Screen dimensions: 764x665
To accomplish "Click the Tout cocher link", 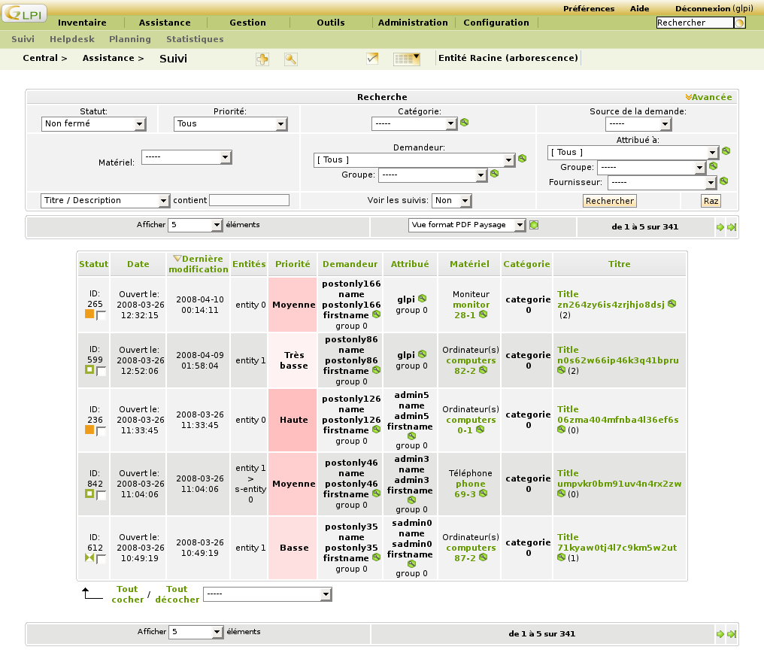I will (127, 594).
